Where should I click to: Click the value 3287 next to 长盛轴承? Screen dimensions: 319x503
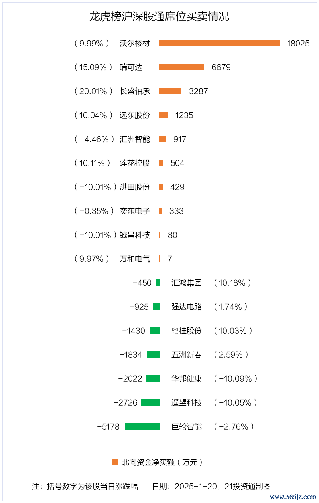[199, 91]
